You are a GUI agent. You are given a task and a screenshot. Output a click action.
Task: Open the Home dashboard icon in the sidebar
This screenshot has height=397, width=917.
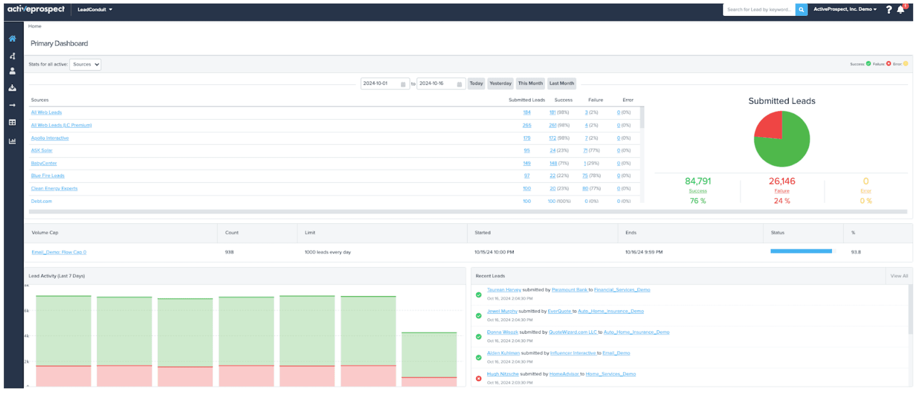coord(12,39)
